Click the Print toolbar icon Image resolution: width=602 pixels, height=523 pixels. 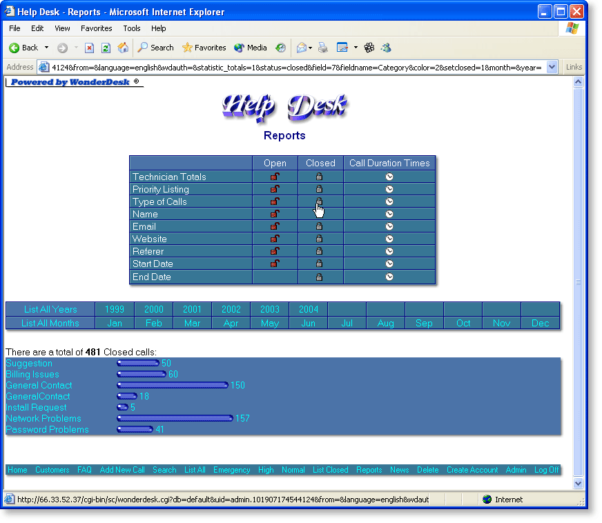tap(323, 48)
